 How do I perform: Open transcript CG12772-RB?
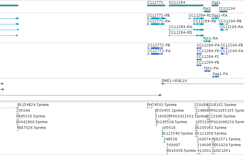(x=157, y=18)
